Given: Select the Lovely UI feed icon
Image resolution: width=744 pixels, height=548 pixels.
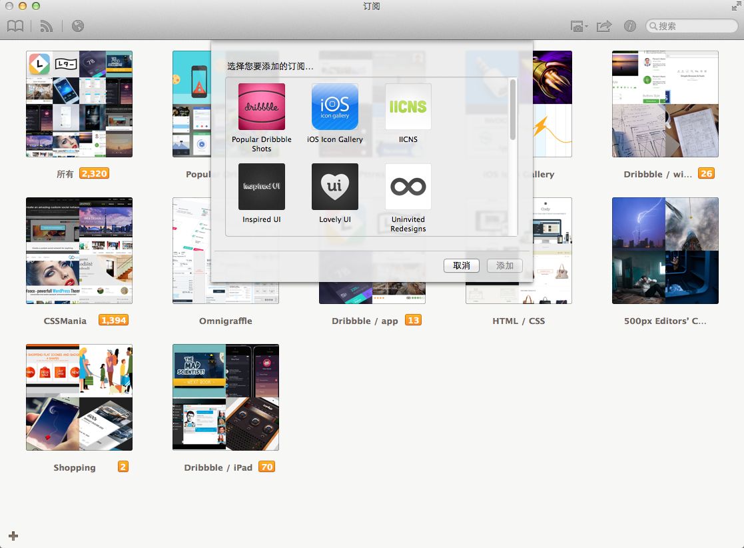Looking at the screenshot, I should click(x=335, y=187).
